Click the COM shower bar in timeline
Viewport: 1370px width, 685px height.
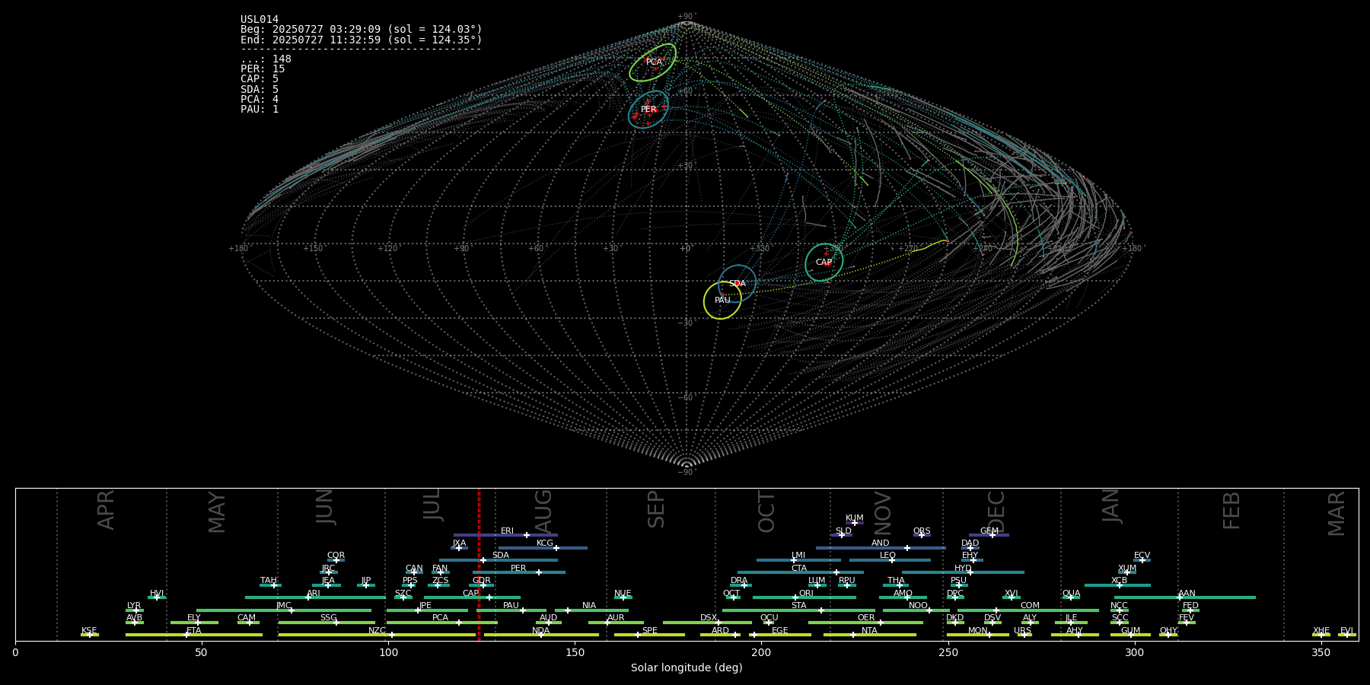coord(1028,610)
